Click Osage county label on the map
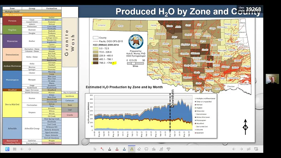Screen dimensions: 281x158 pyautogui.click(x=212, y=29)
